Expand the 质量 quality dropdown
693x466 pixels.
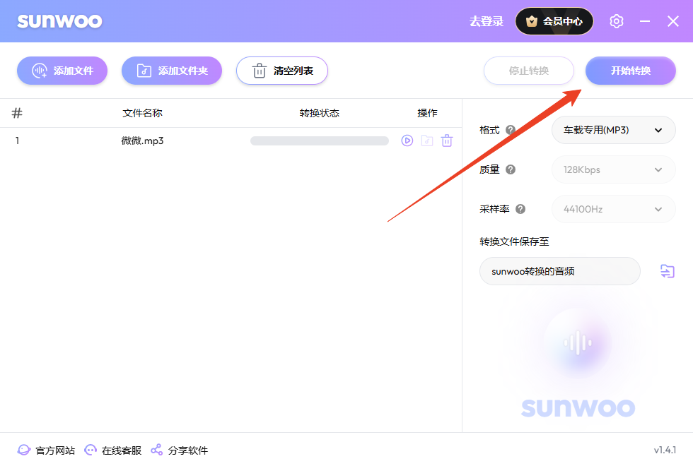[x=613, y=169]
